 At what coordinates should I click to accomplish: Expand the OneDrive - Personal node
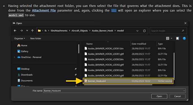point(14,57)
